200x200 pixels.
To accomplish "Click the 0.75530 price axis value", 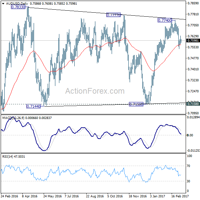I will 193,47.
